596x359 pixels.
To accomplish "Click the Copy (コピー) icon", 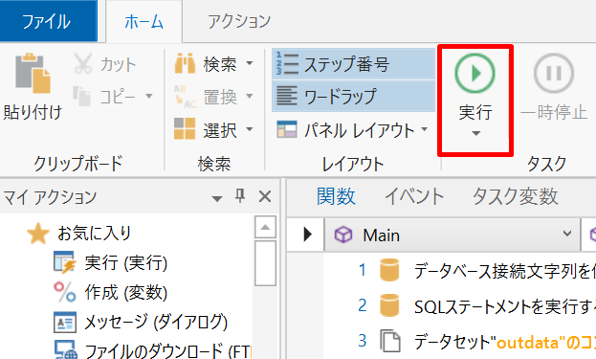I will [82, 96].
